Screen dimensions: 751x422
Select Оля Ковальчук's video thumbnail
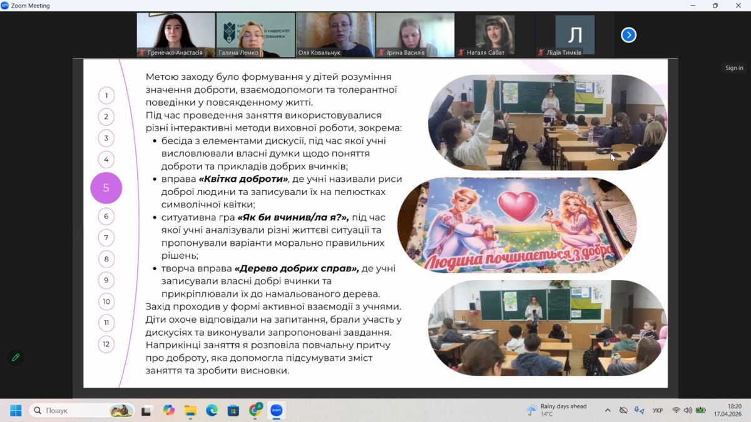pyautogui.click(x=335, y=35)
